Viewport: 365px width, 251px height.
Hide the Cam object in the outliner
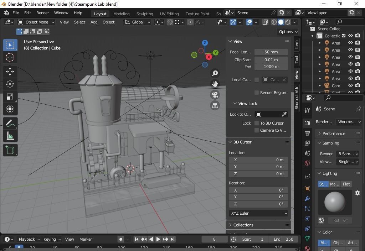click(350, 85)
